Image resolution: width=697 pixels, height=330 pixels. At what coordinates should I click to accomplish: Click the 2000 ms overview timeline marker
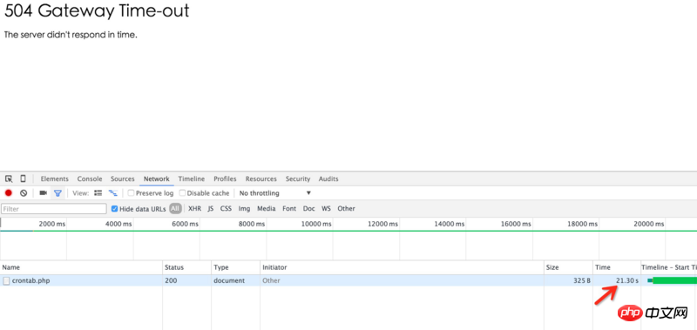52,225
